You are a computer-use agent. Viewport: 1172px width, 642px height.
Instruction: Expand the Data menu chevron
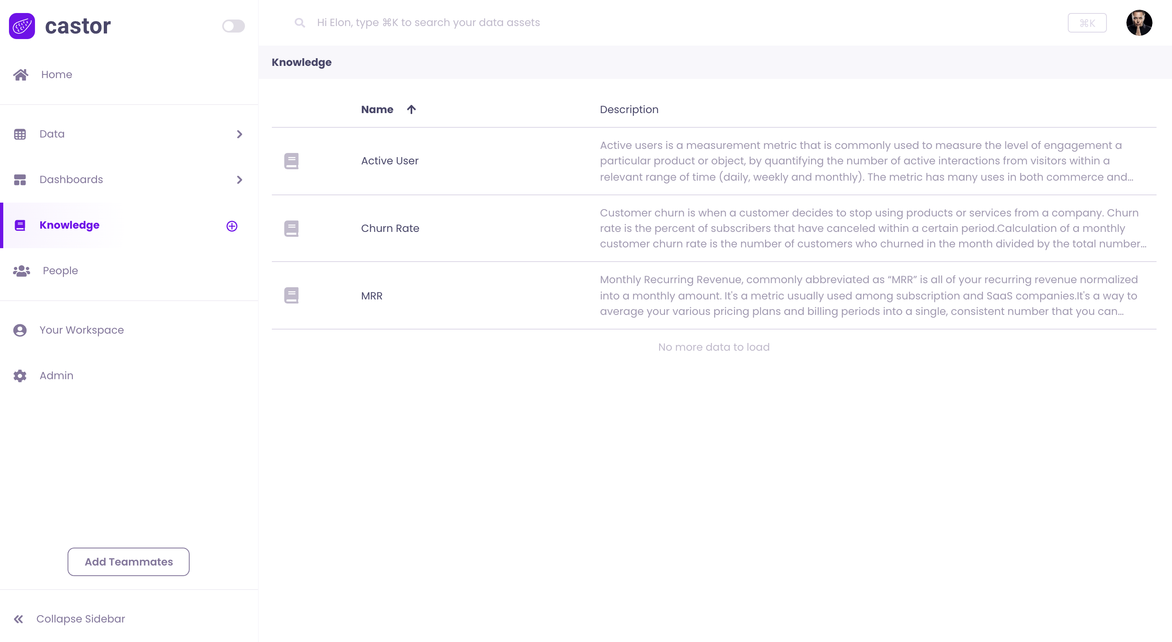click(x=239, y=134)
